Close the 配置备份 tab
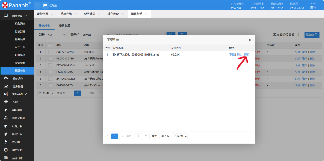Image resolution: width=324 pixels, height=161 pixels. (146, 14)
